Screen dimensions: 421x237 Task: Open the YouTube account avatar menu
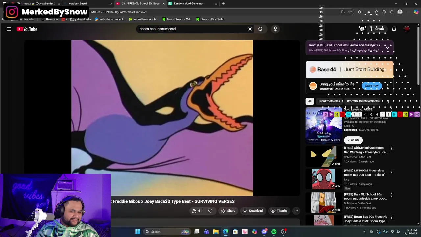[x=407, y=29]
